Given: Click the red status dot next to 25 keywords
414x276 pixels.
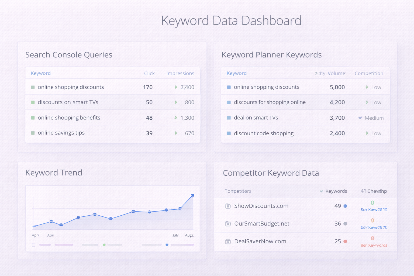Looking at the screenshot, I should pos(345,241).
